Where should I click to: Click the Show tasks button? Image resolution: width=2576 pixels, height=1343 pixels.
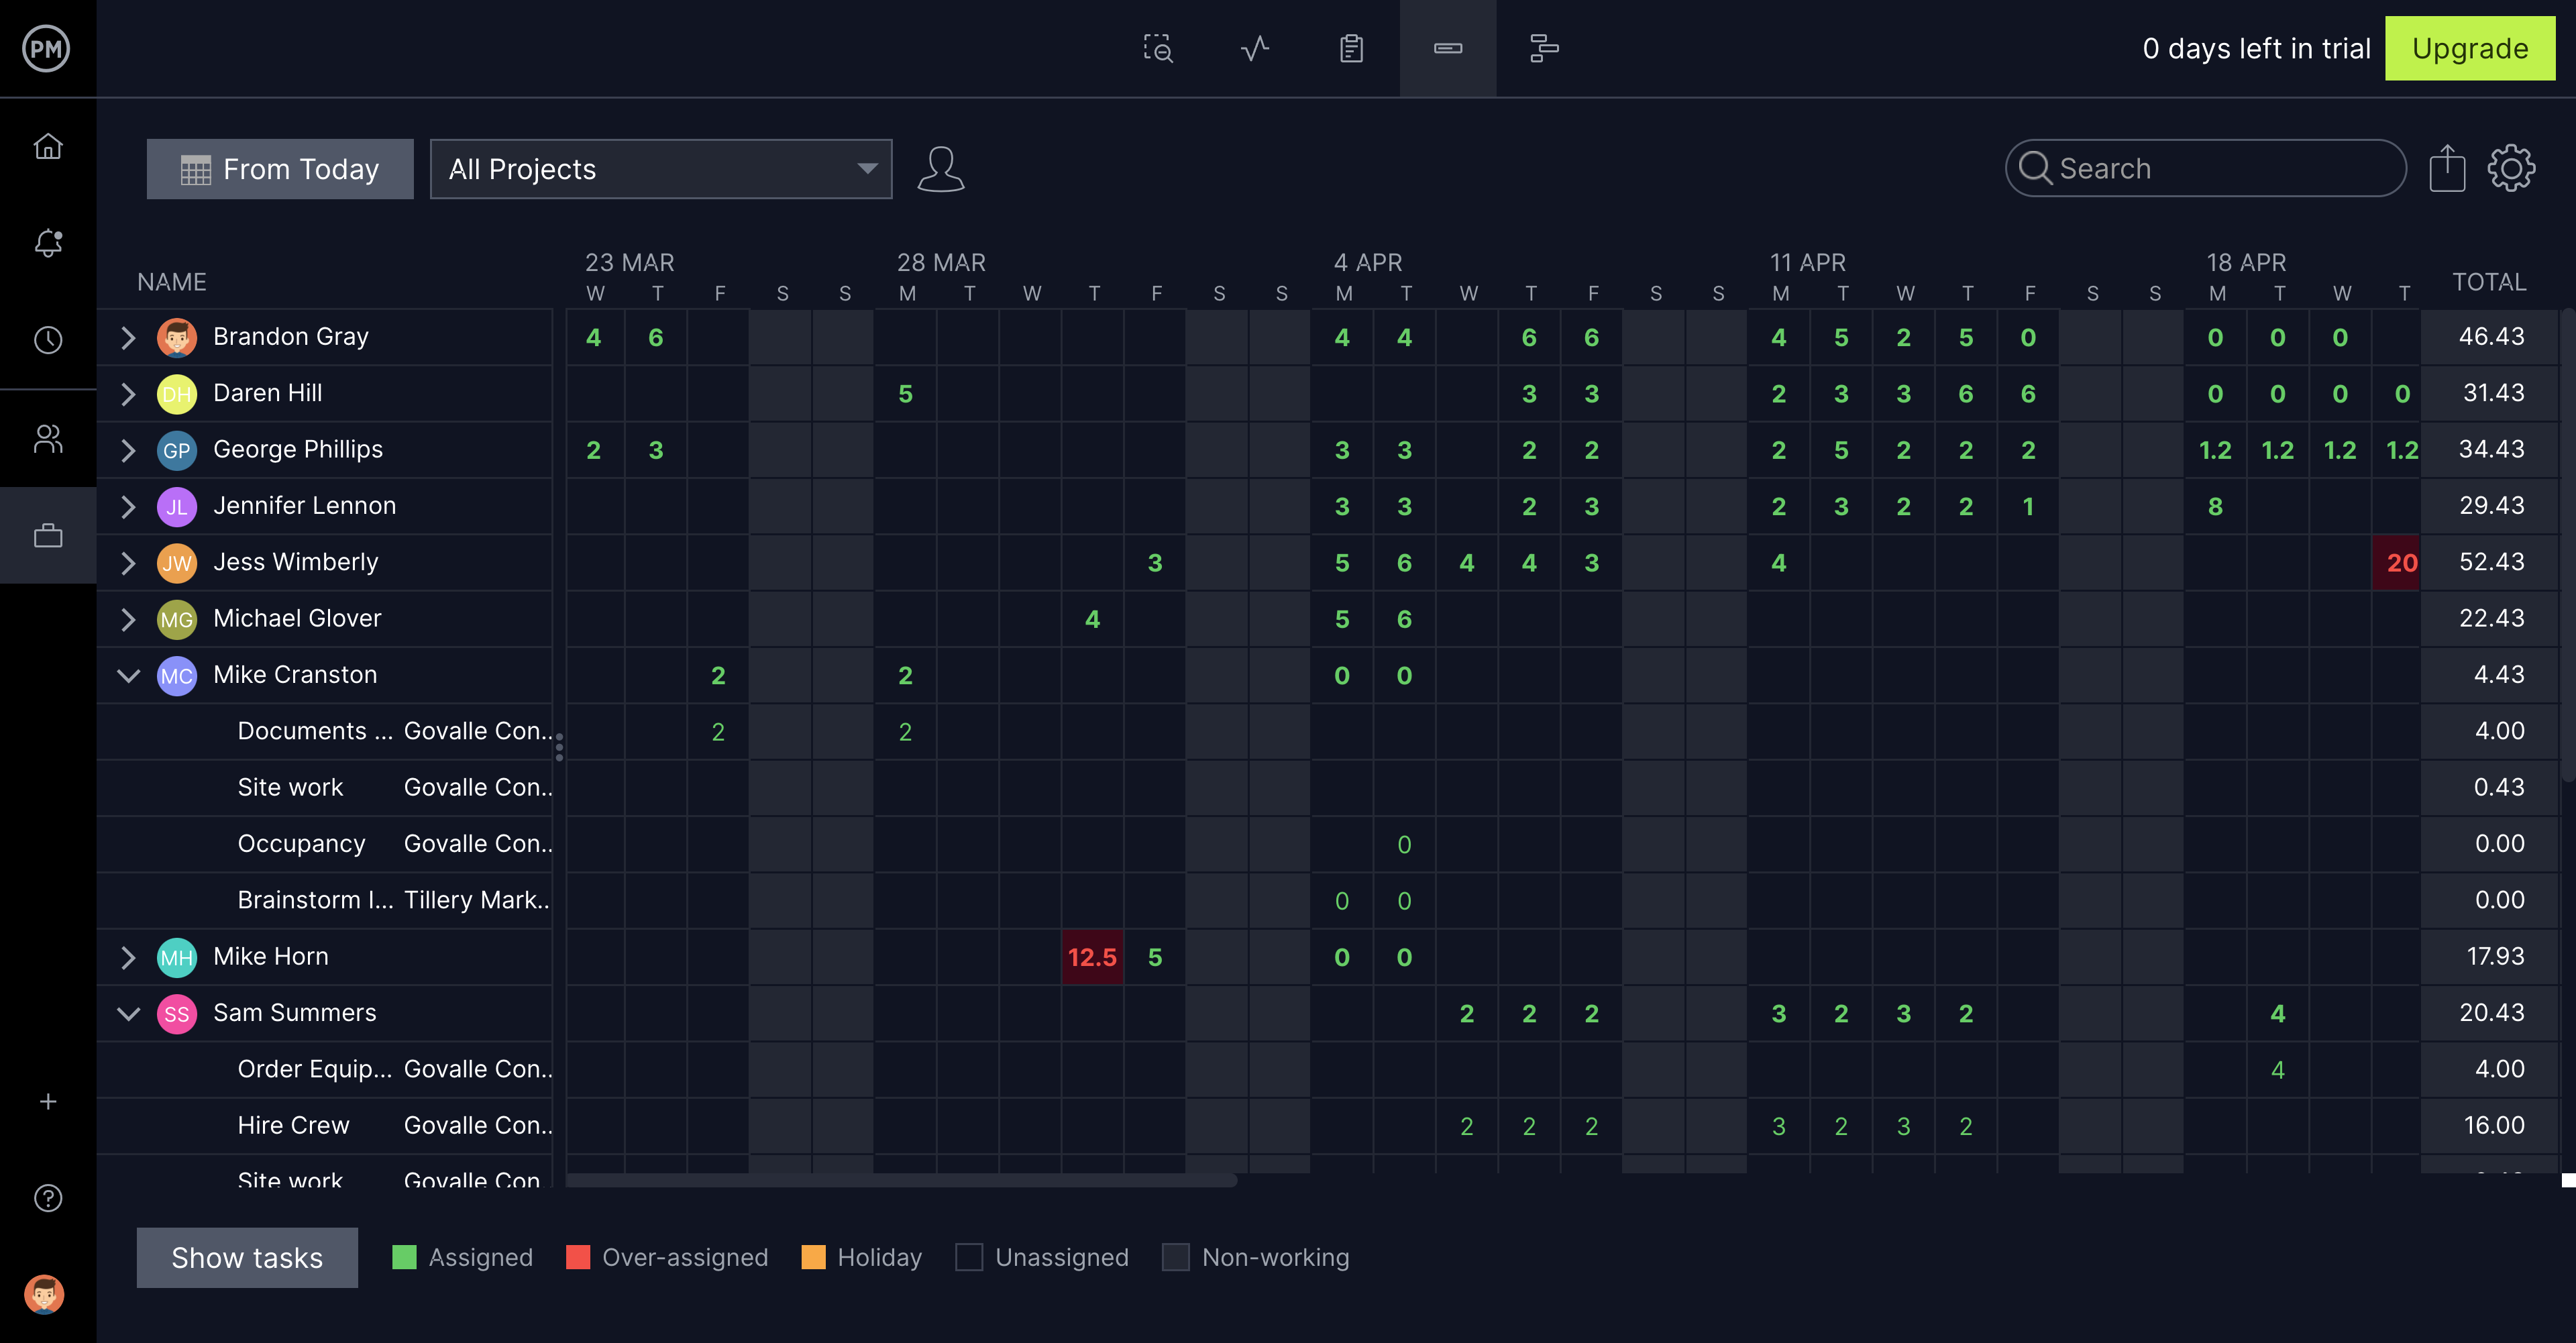247,1257
